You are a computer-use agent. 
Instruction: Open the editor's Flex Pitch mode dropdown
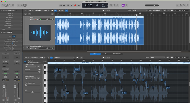pos(64,57)
